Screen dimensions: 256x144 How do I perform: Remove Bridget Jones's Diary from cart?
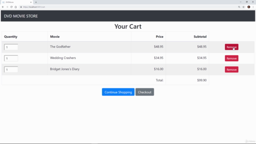click(x=232, y=70)
